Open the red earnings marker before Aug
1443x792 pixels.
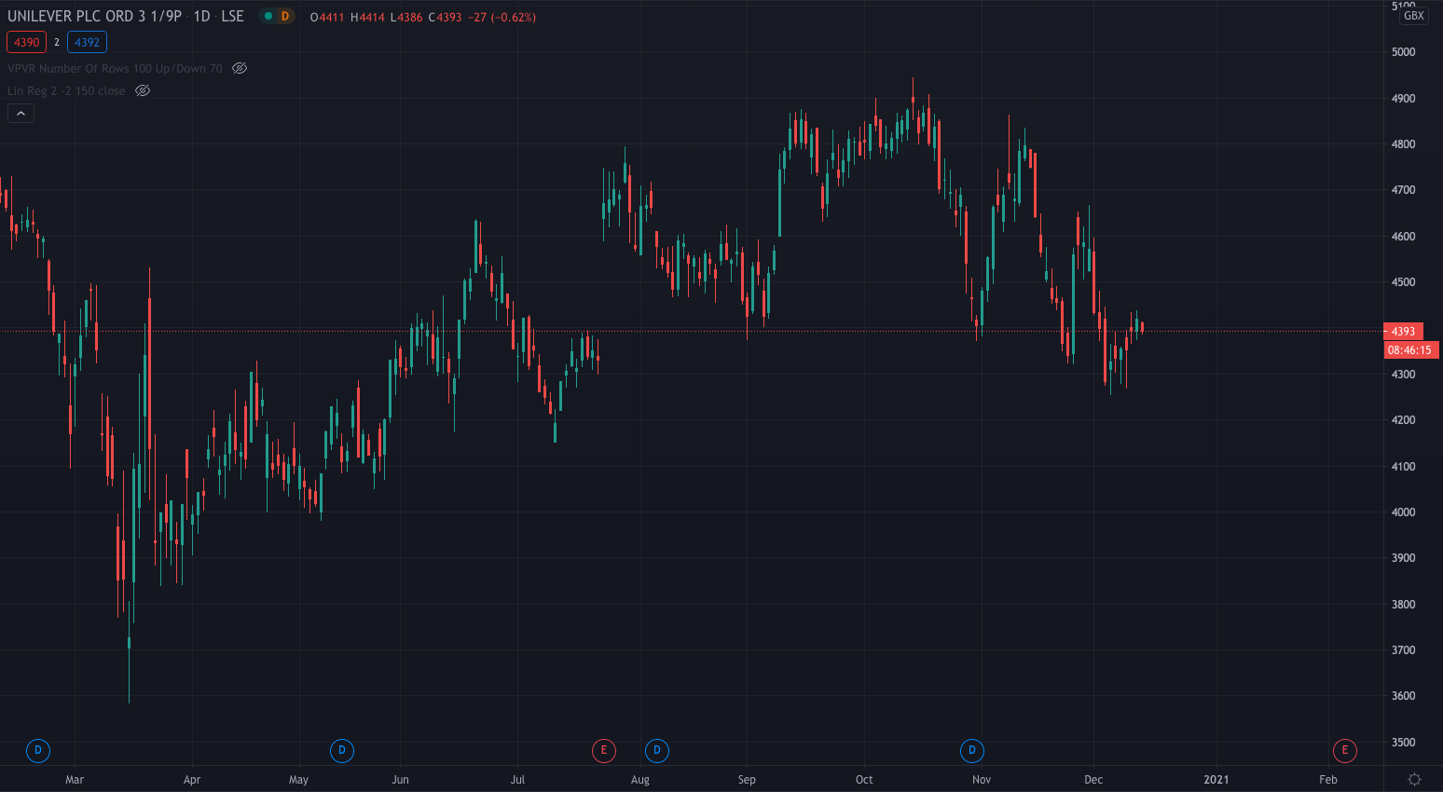pos(604,750)
